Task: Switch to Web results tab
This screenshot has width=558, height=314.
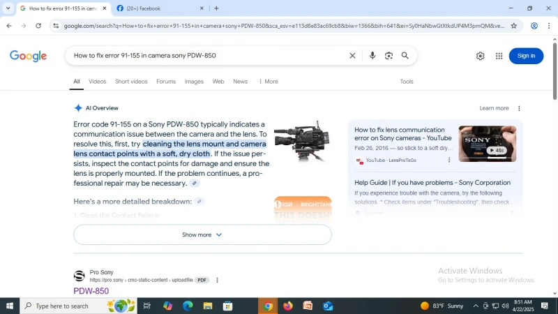Action: point(218,82)
